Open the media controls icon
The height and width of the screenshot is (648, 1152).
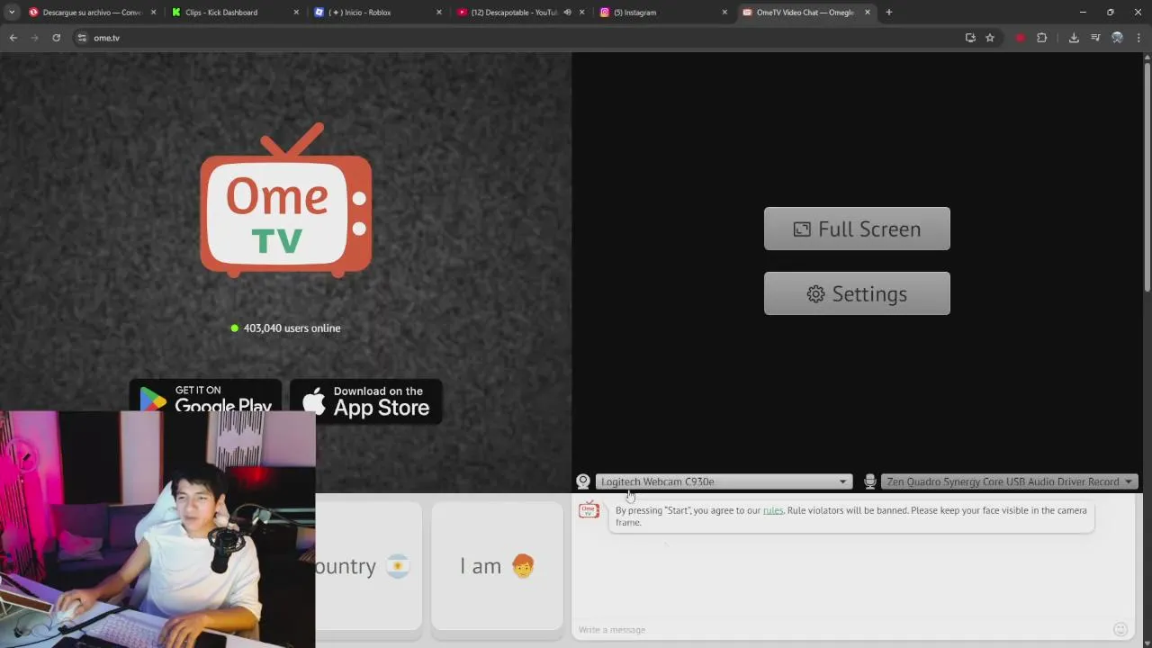pos(1095,38)
